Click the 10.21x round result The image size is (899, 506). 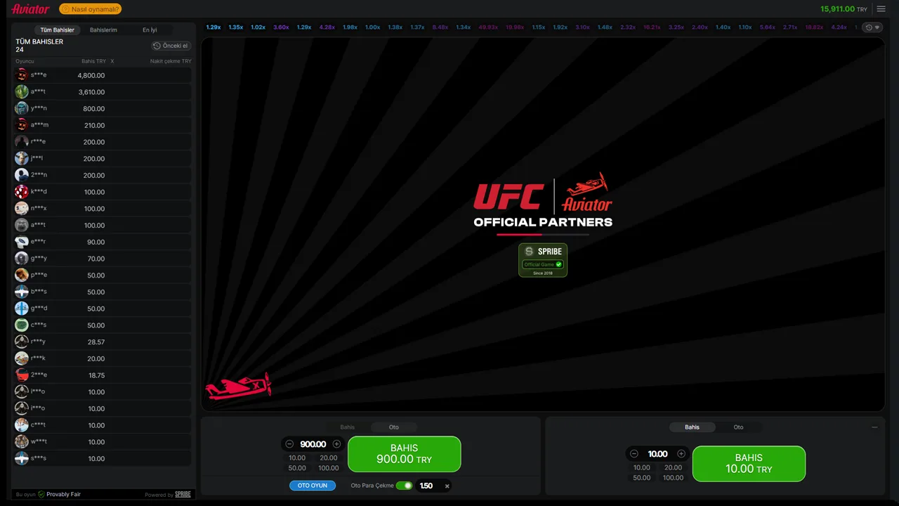(x=652, y=27)
